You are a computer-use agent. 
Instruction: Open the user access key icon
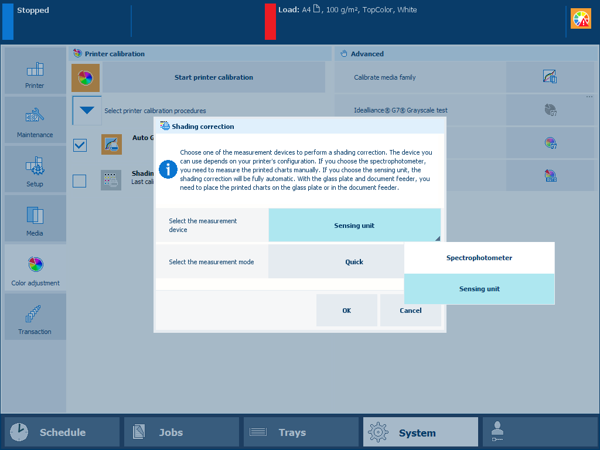497,432
